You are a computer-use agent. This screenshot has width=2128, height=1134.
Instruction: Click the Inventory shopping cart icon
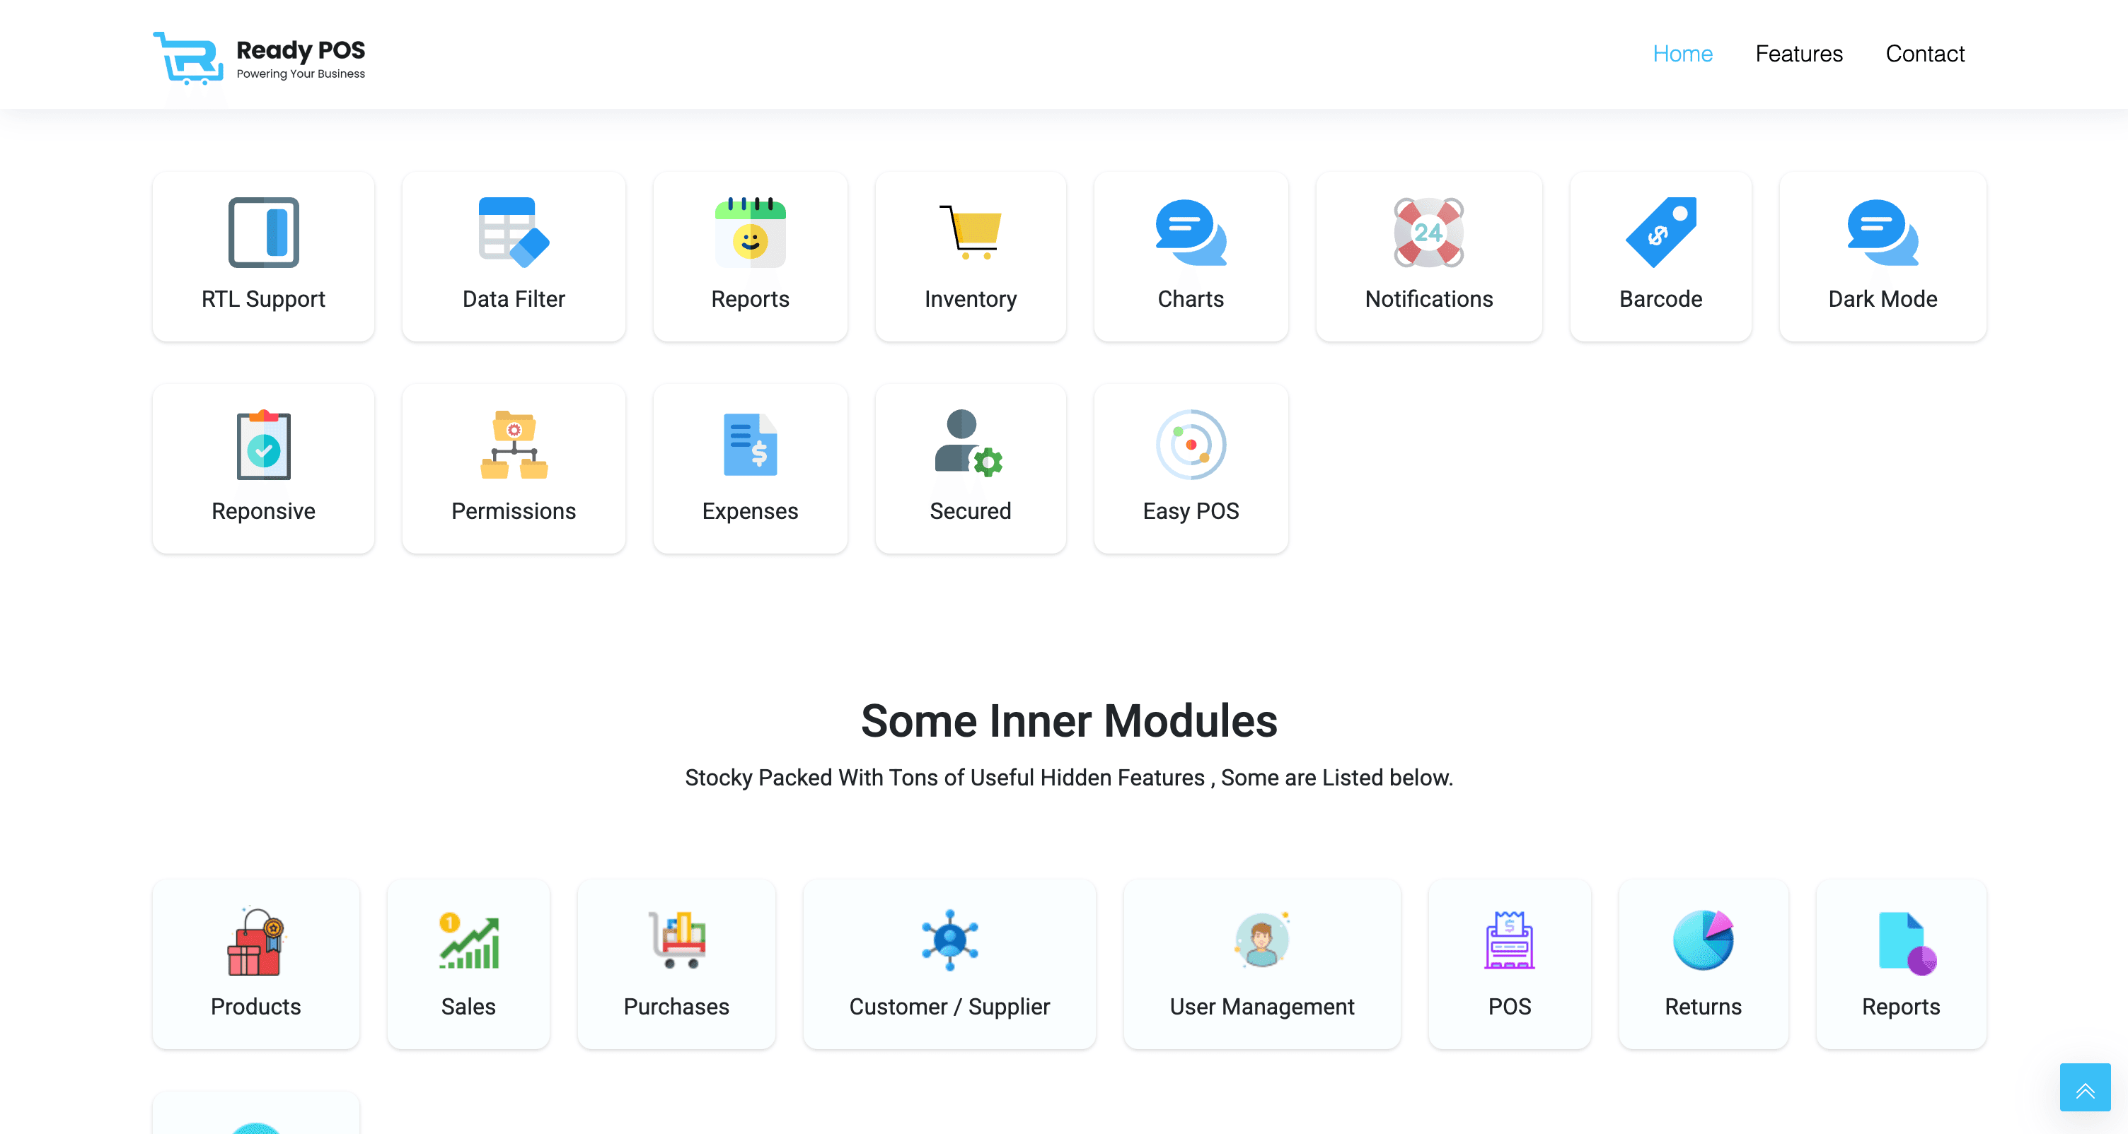pos(970,232)
